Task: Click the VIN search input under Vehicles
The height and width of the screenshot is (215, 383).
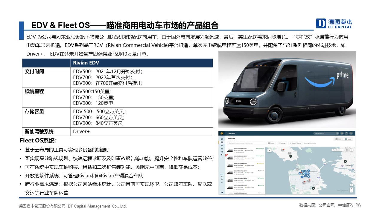Action: click(246, 143)
